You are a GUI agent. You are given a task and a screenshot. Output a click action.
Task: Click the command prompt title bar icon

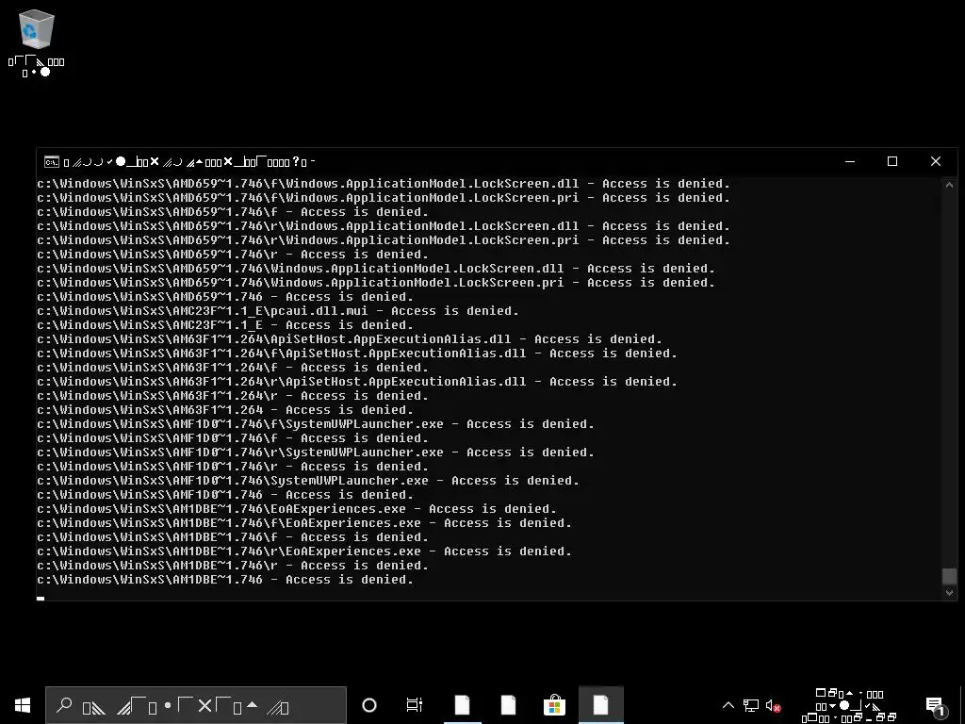click(52, 162)
